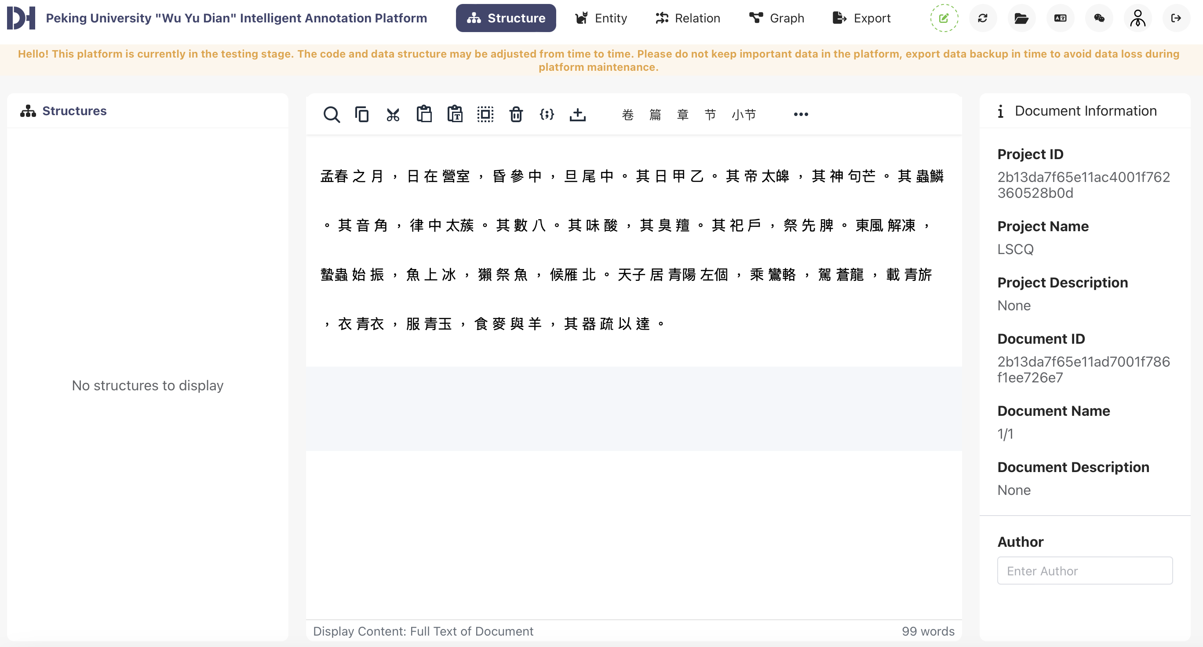Go to the Export tab
The image size is (1203, 647).
tap(862, 18)
